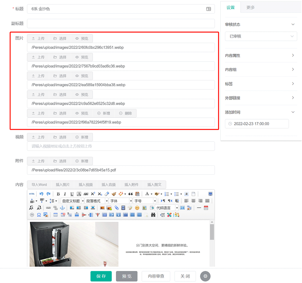Click the undo arrow in editor toolbar

[41, 194]
